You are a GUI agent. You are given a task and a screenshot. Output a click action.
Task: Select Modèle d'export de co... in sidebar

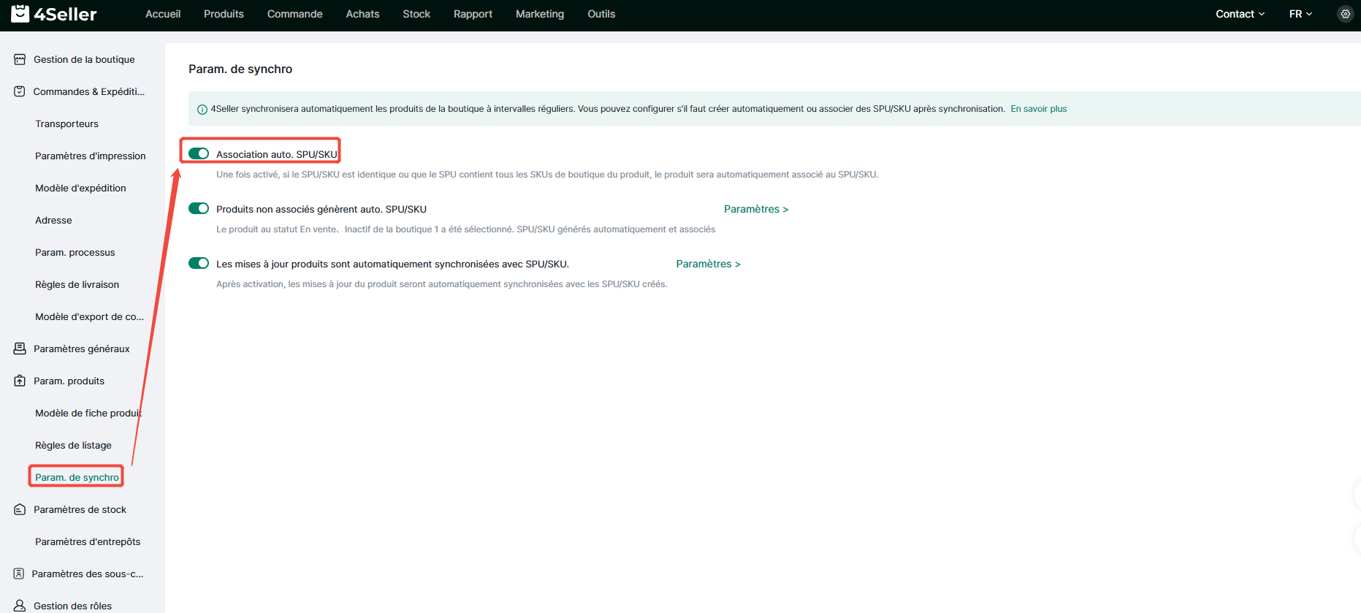(x=89, y=316)
